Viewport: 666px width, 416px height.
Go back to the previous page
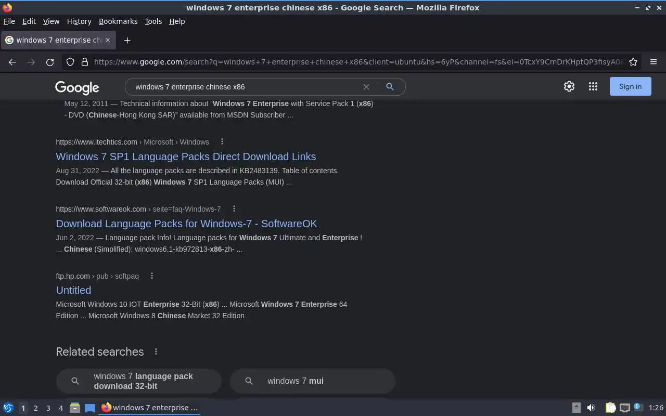(x=12, y=62)
